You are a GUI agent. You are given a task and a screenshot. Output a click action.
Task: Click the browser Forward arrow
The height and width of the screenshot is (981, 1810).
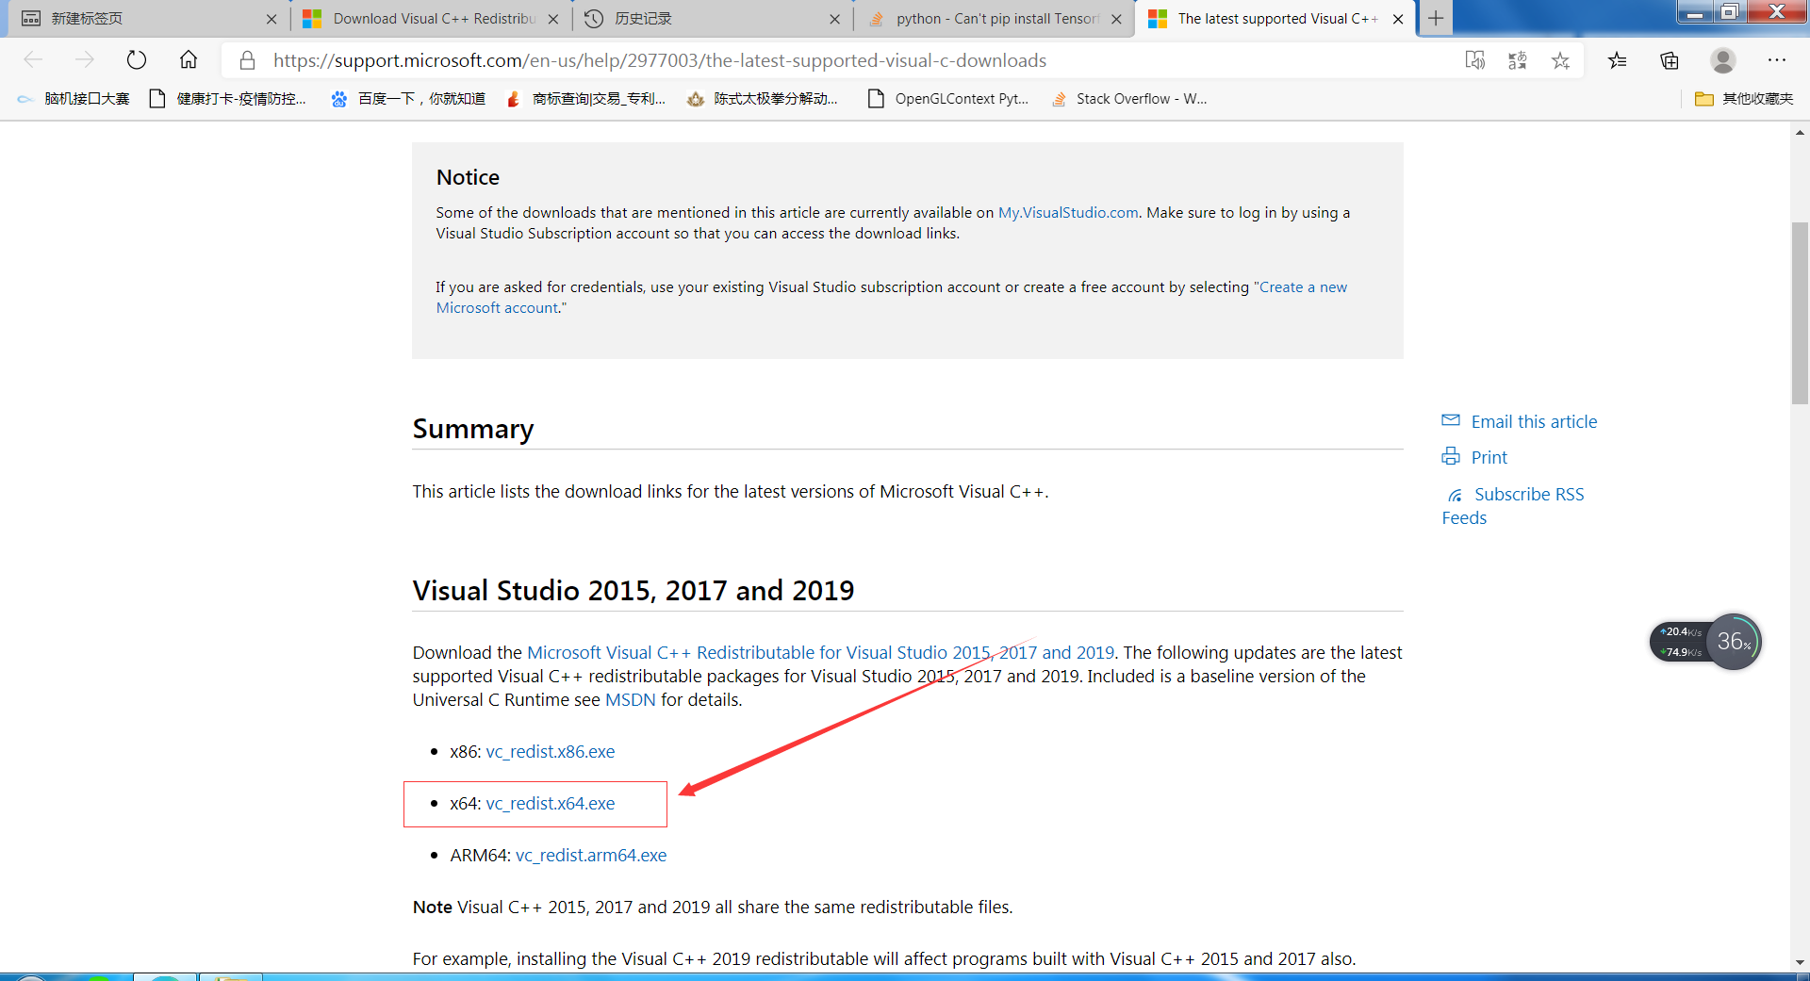coord(85,60)
